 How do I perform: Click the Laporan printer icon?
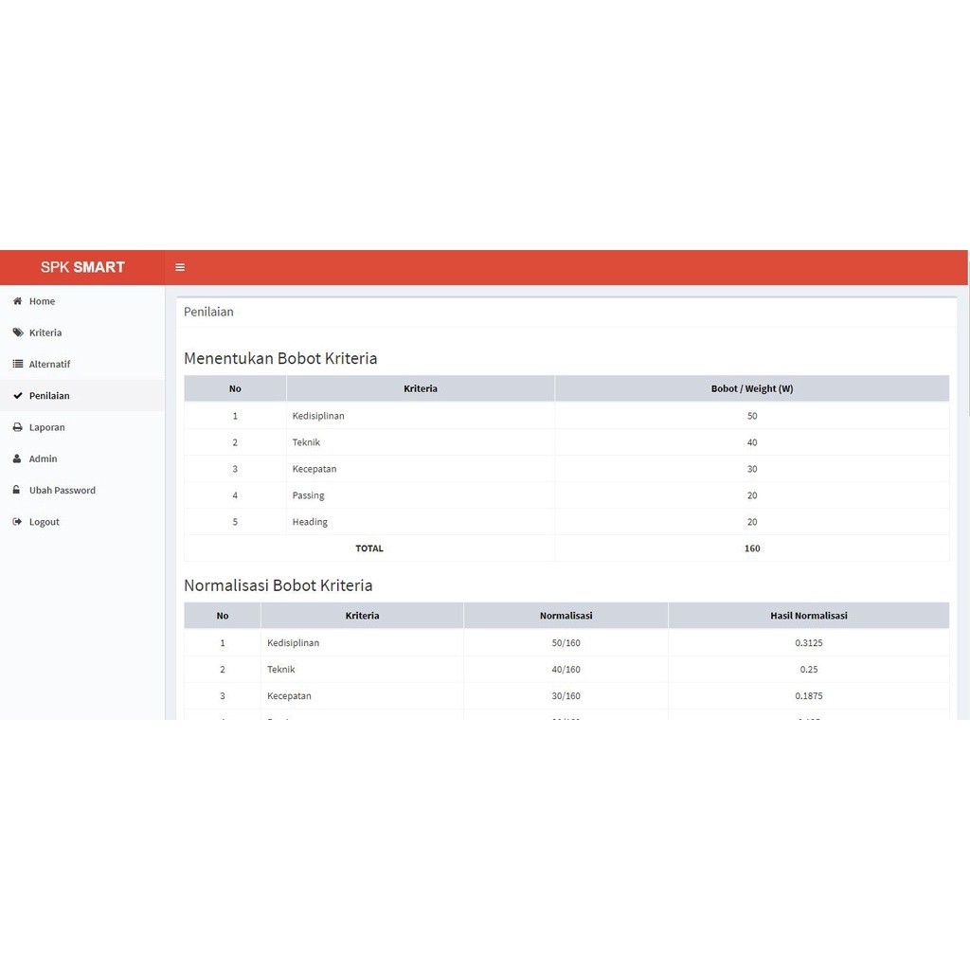click(17, 427)
